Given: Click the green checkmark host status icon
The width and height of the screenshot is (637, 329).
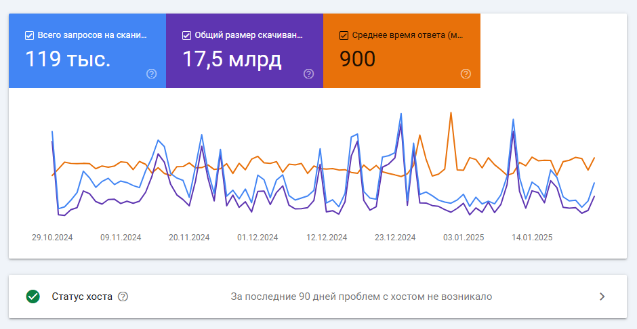Looking at the screenshot, I should (33, 297).
